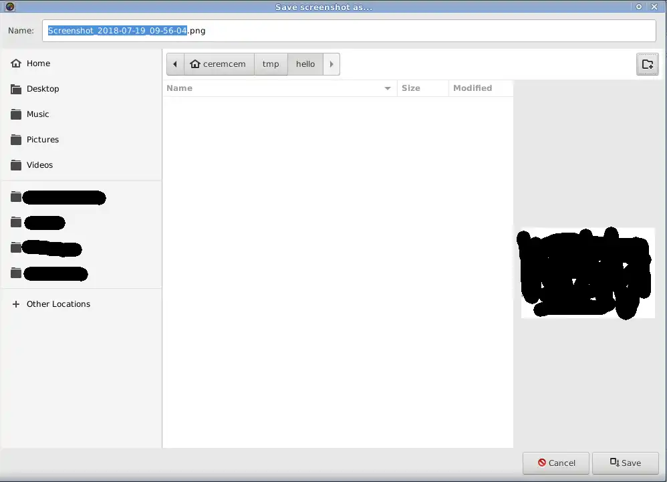Sort files by the Name column
Screen dimensions: 667x482
[279, 88]
